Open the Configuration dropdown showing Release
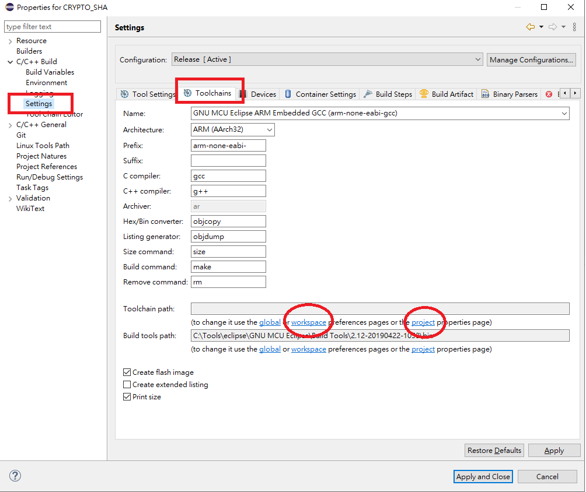Screen dimensions: 586x492 [478, 59]
